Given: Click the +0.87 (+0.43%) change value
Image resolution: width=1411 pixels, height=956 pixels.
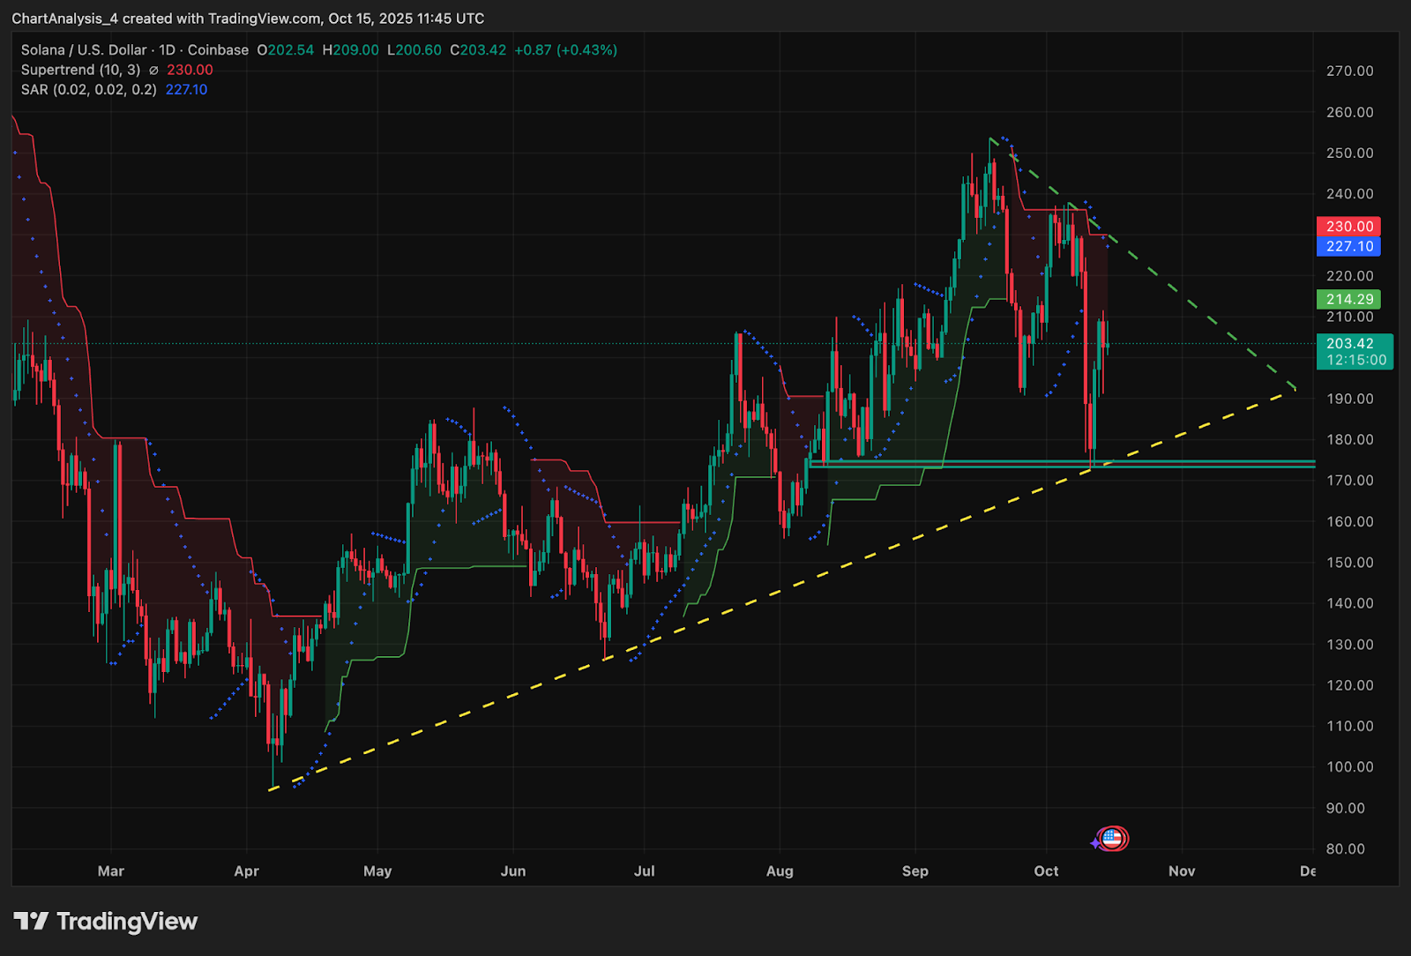Looking at the screenshot, I should click(x=565, y=50).
